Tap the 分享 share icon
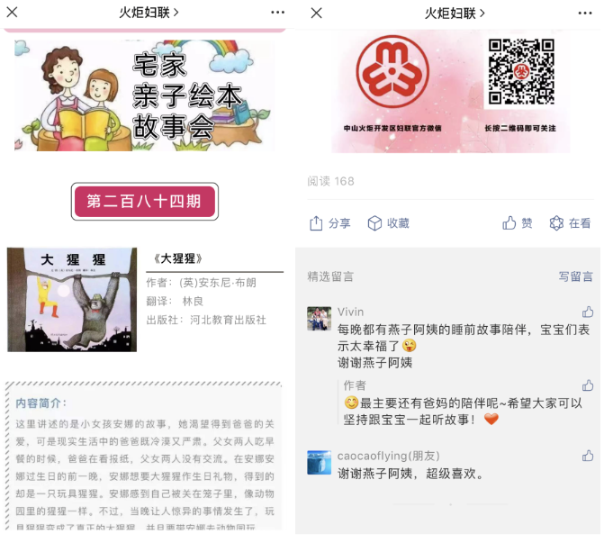 pos(316,223)
